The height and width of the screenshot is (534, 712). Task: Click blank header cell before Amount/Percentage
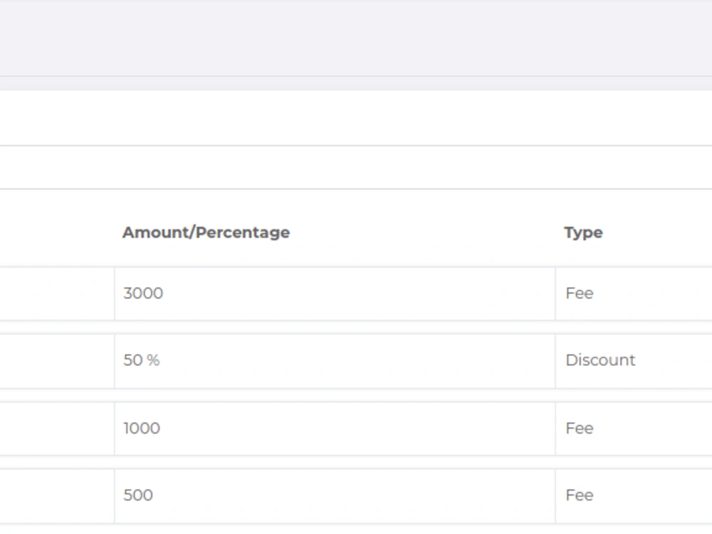[57, 233]
